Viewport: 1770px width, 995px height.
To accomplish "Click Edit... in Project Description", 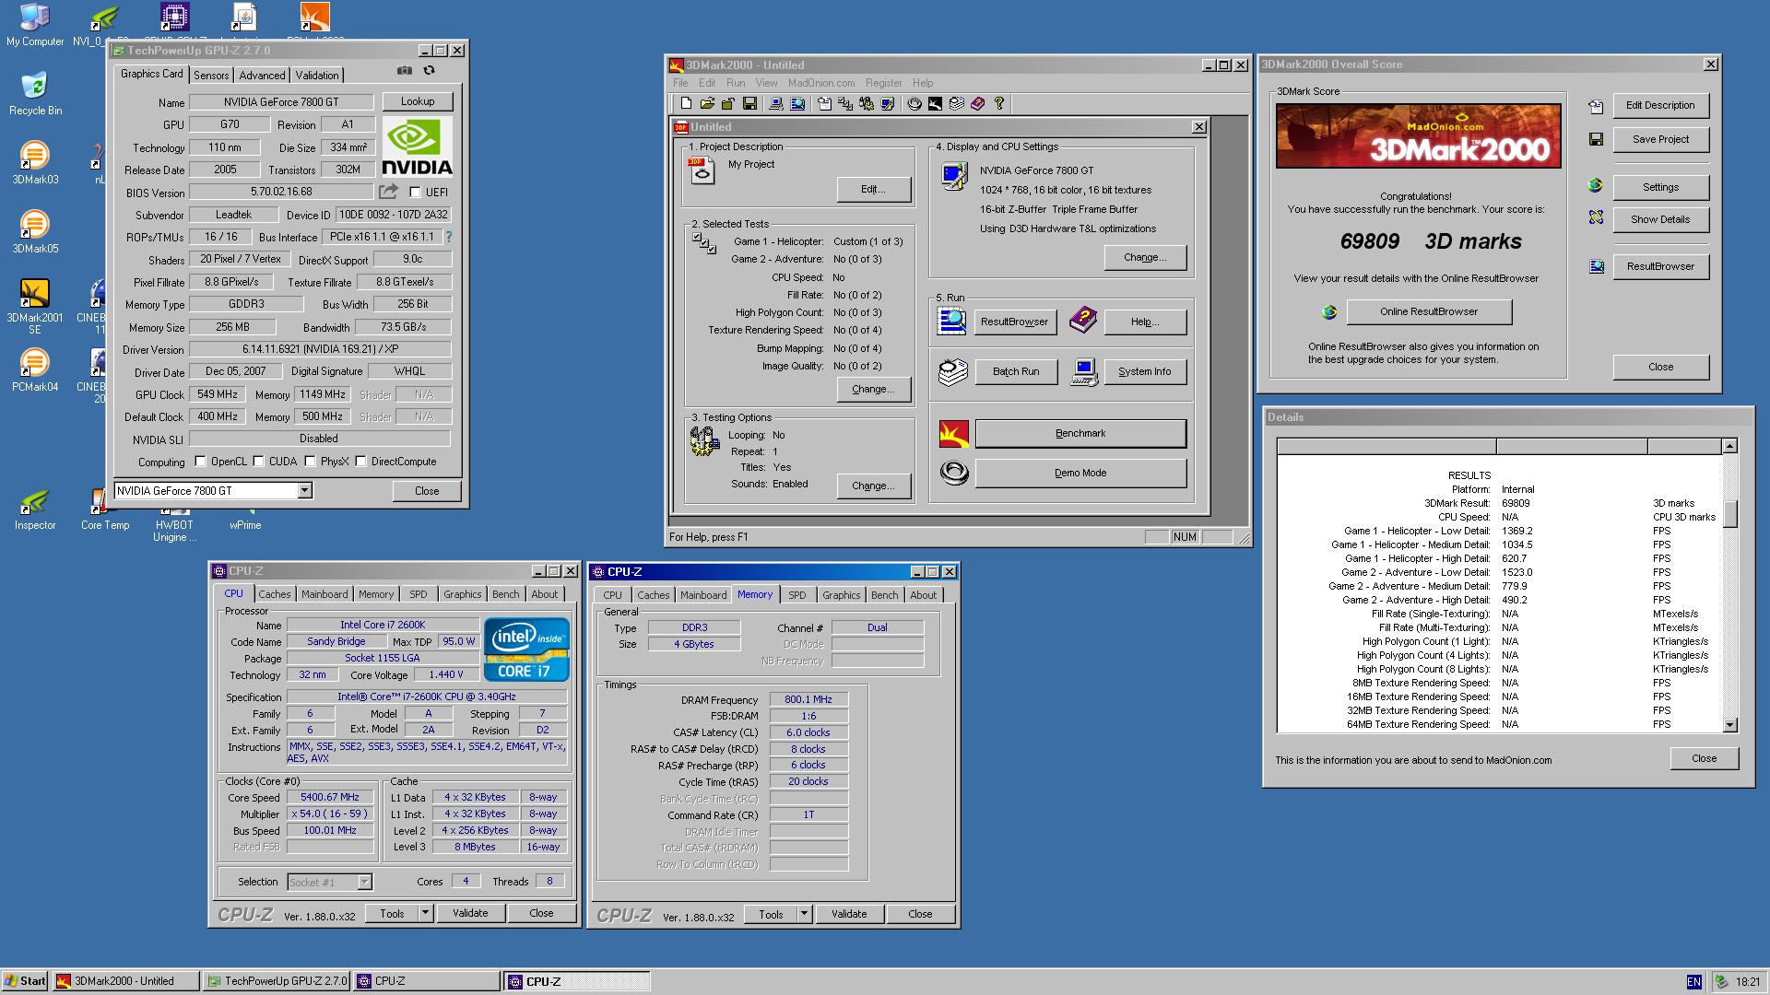I will pyautogui.click(x=873, y=189).
